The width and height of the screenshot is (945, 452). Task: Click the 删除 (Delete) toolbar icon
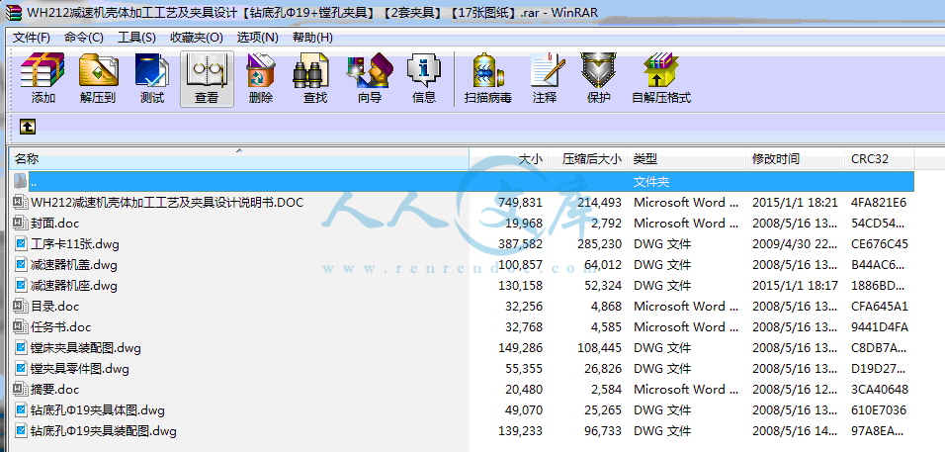260,78
